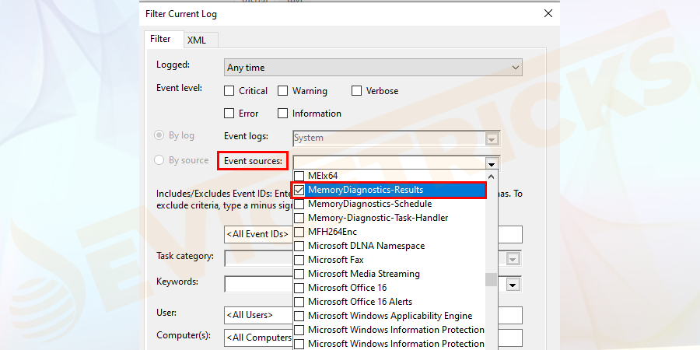Select the By source radio button
Image resolution: width=700 pixels, height=350 pixels.
point(159,159)
